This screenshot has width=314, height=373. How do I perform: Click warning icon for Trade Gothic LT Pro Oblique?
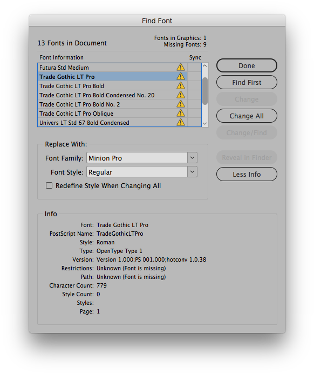tap(181, 113)
